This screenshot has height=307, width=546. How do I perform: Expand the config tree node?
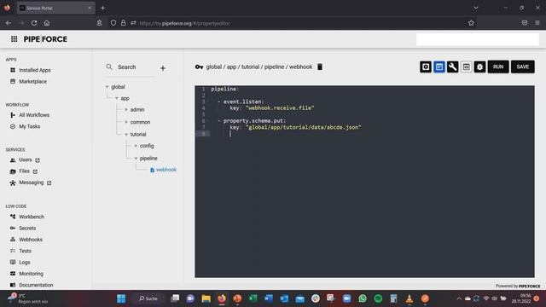(136, 146)
